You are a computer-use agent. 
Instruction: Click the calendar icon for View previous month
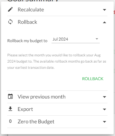coord(10,96)
